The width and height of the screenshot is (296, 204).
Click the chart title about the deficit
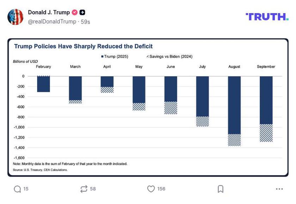click(x=83, y=46)
